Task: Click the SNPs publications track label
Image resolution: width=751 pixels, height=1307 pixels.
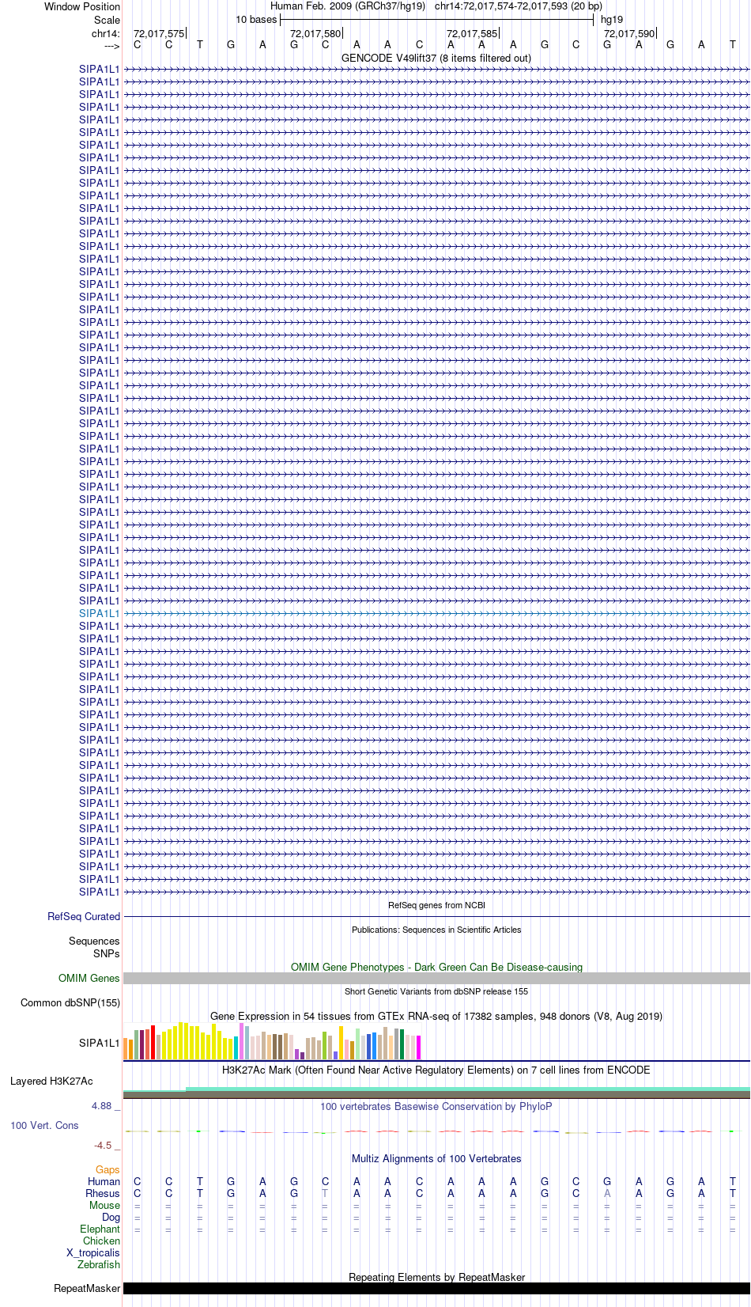Action: (107, 953)
